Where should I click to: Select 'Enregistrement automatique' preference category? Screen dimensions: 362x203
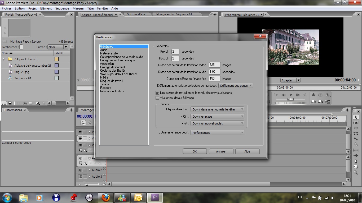[x=117, y=60]
